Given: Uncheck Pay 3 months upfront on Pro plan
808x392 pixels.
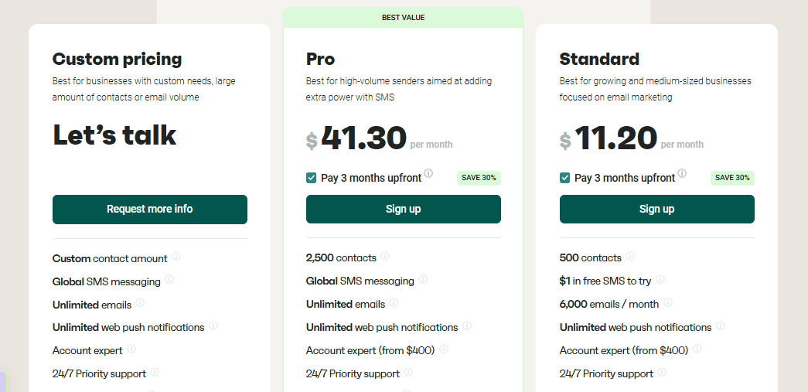Looking at the screenshot, I should 312,178.
